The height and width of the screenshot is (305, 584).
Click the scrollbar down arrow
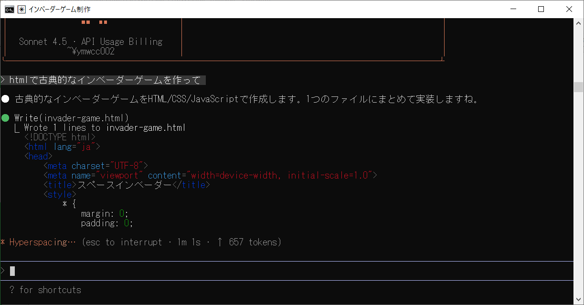coord(579,300)
